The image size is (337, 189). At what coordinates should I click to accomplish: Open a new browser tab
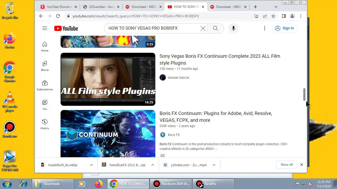[x=255, y=7]
